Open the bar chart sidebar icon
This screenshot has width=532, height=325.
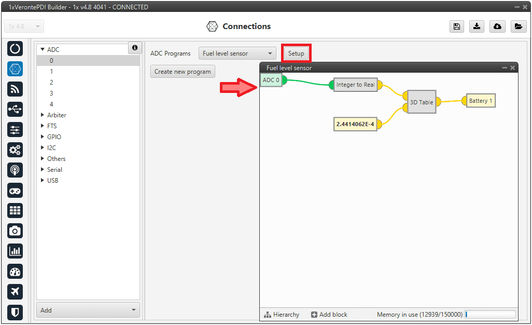coord(15,251)
